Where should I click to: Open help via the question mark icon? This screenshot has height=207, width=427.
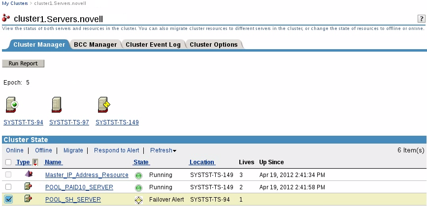click(421, 19)
